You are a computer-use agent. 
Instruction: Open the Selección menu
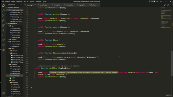(19, 2)
